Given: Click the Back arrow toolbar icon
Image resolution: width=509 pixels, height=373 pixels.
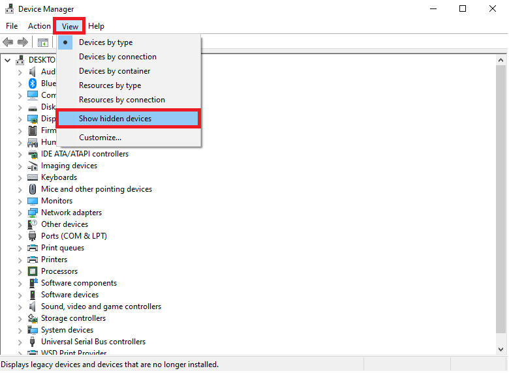Looking at the screenshot, I should (8, 42).
